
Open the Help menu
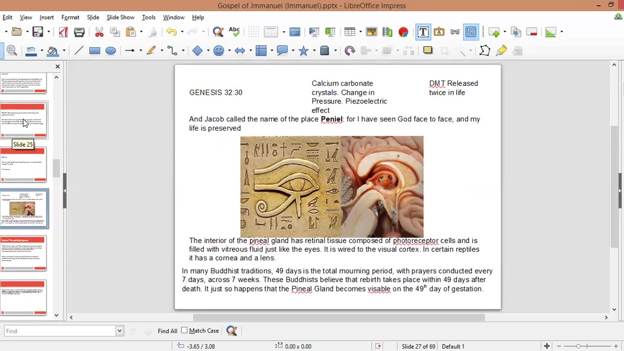tap(198, 17)
